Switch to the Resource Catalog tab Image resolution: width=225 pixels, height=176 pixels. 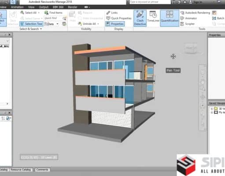coord(21,170)
